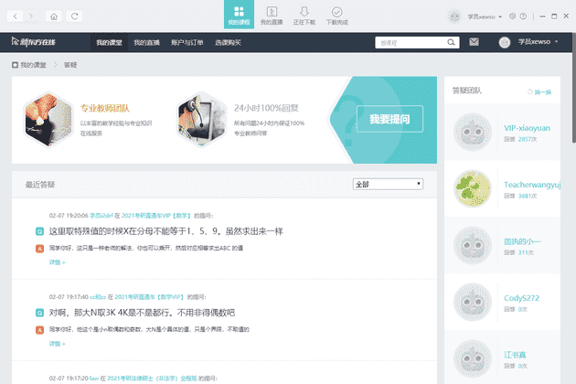Select the 我的课程 top tab

[x=239, y=15]
